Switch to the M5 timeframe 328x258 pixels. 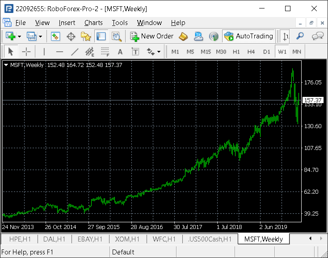pos(190,52)
